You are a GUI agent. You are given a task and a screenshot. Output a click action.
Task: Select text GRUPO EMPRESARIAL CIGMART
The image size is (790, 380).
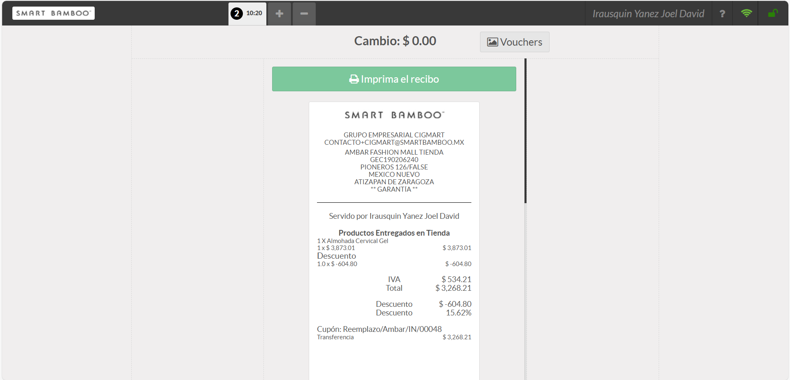(x=394, y=135)
